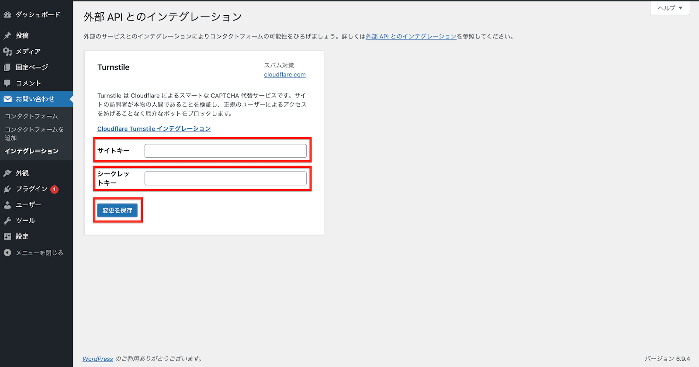Screen dimensions: 699x367
Task: Click the Comments speech bubble icon
Action: pyautogui.click(x=7, y=83)
